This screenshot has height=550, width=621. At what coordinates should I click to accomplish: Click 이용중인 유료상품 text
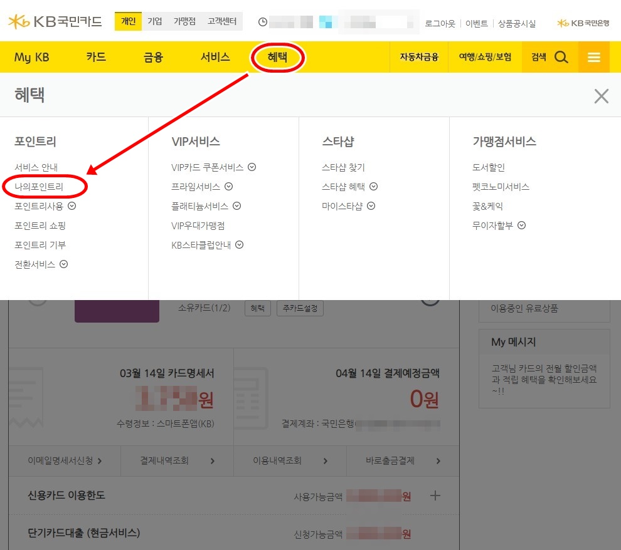(x=524, y=308)
